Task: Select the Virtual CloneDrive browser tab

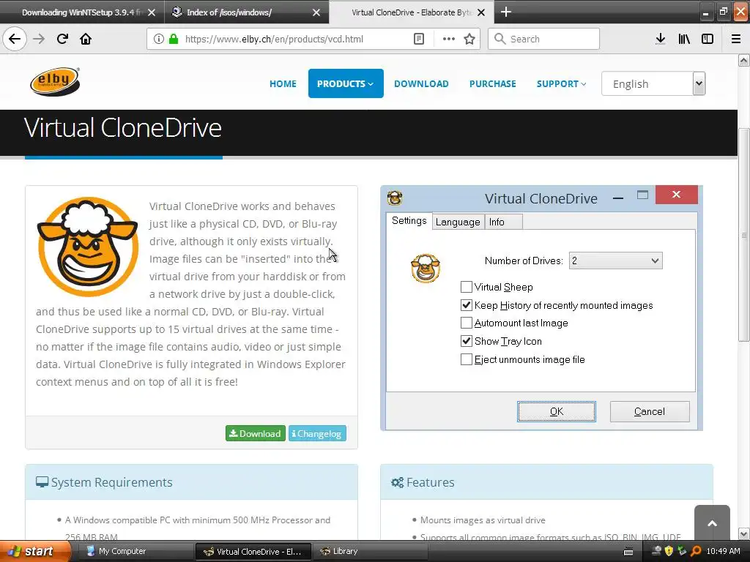Action: 412,12
